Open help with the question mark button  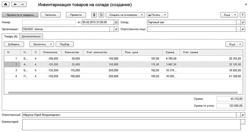click(242, 15)
